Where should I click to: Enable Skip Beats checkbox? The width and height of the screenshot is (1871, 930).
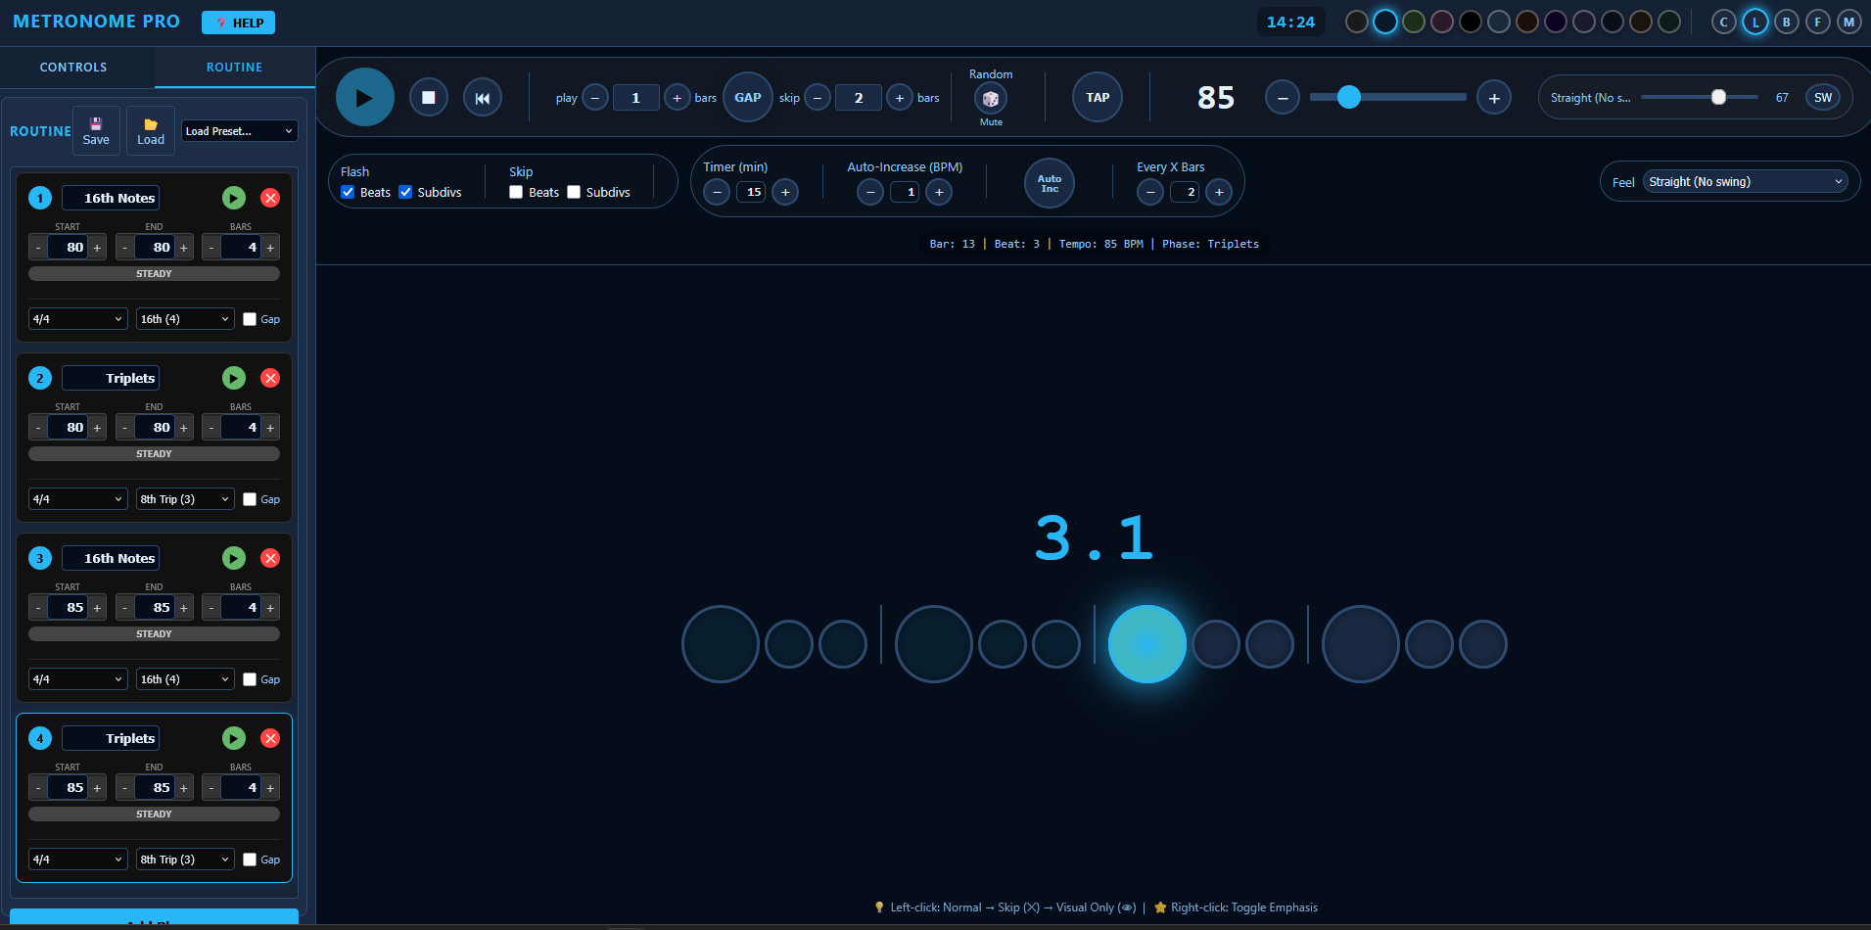pos(516,192)
